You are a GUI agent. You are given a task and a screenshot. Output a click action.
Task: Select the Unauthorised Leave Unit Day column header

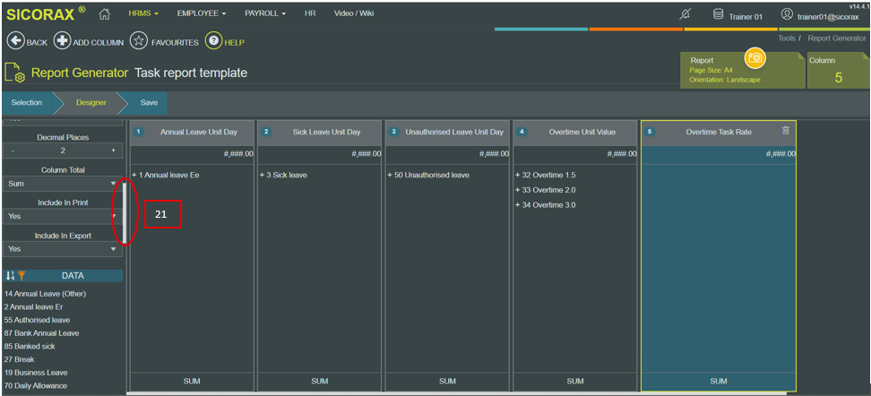[x=447, y=133]
